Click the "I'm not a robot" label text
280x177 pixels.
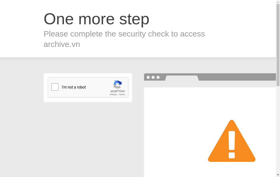pos(74,87)
